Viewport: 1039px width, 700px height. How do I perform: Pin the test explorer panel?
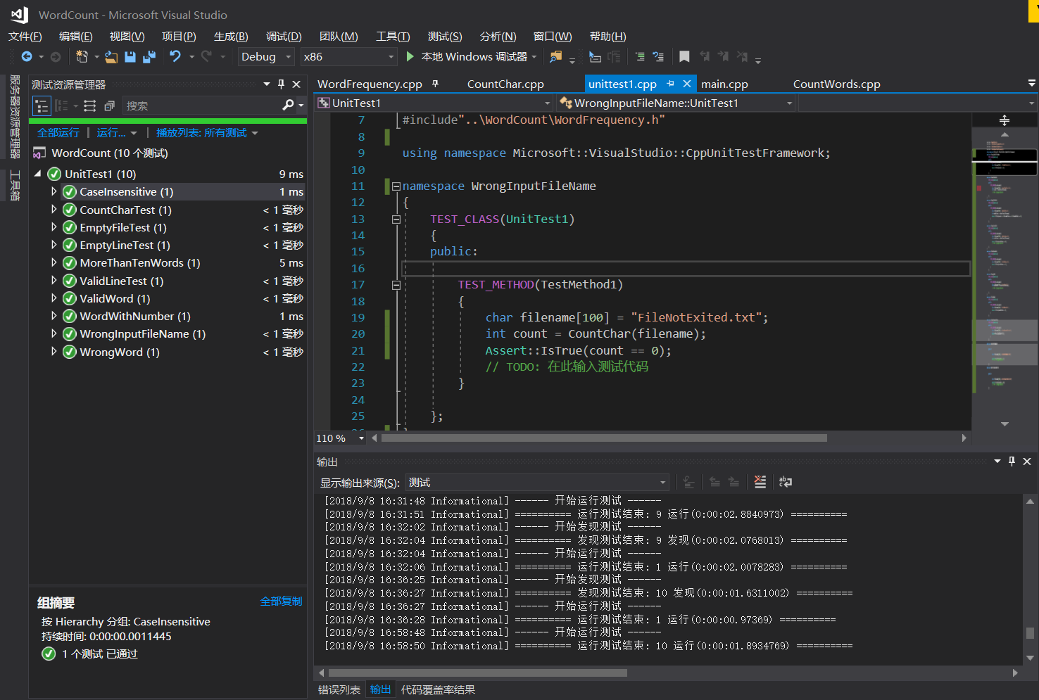click(x=281, y=84)
